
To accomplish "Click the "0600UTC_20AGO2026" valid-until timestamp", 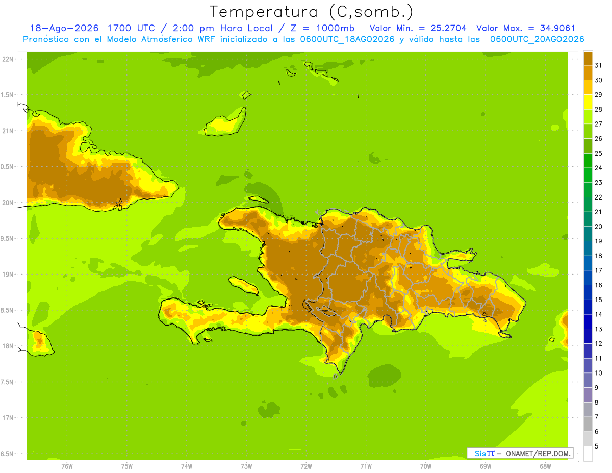I will point(537,39).
